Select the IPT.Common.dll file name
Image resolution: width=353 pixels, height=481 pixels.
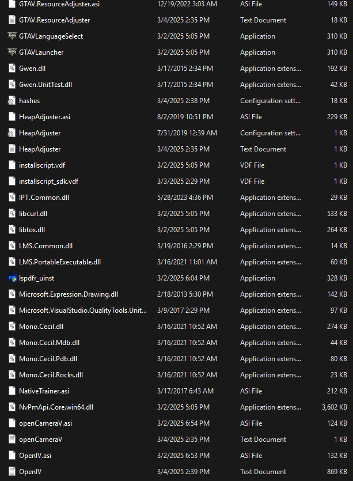pyautogui.click(x=44, y=198)
